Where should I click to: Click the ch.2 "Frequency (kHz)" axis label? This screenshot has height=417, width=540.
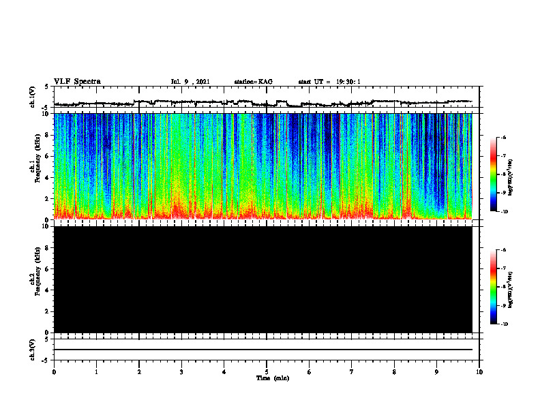[x=37, y=272]
